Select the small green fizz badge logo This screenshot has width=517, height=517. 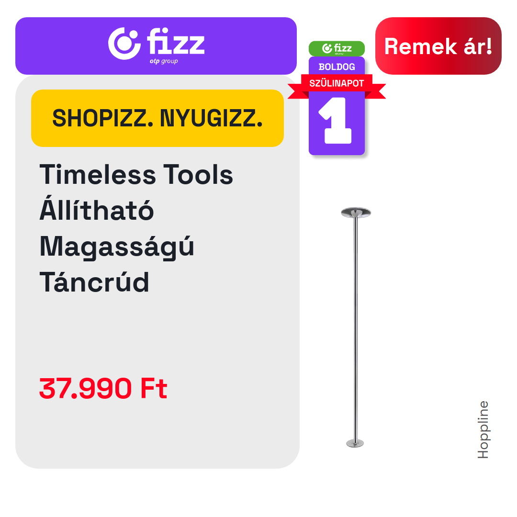[337, 48]
